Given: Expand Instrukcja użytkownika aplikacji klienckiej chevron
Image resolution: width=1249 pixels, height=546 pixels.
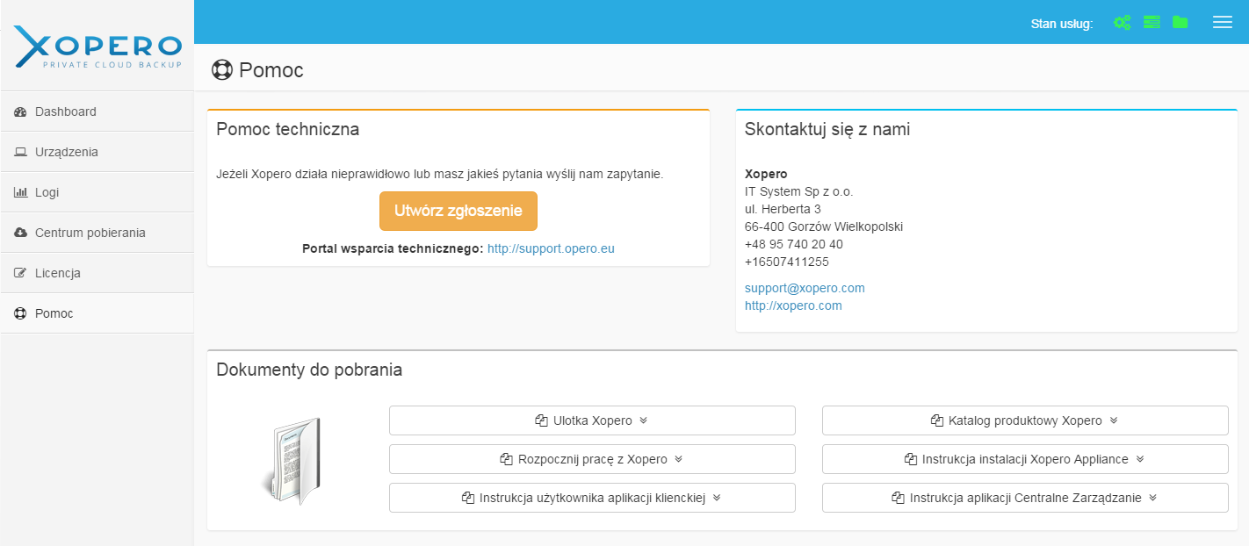Looking at the screenshot, I should click(x=717, y=498).
